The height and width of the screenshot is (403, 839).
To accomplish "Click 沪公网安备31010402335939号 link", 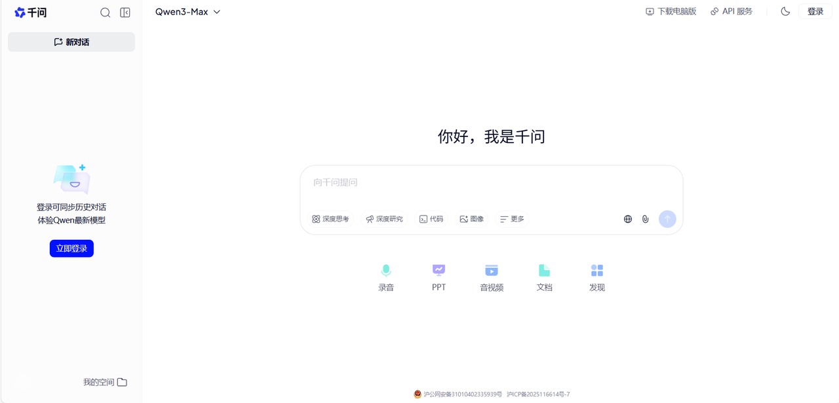I will (463, 394).
